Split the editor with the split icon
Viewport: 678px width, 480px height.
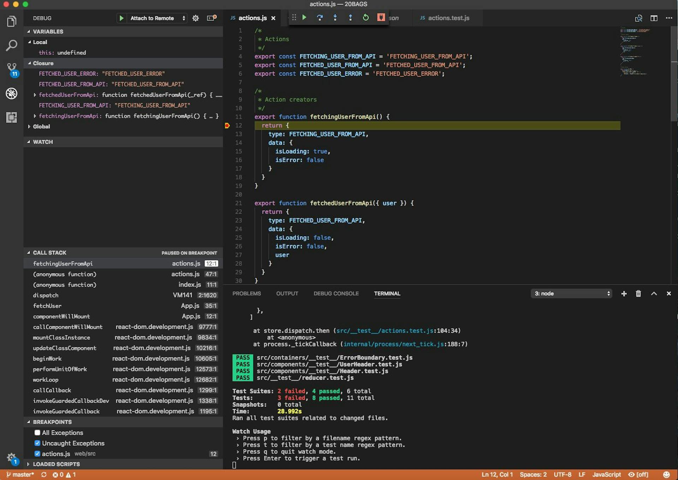click(x=654, y=18)
